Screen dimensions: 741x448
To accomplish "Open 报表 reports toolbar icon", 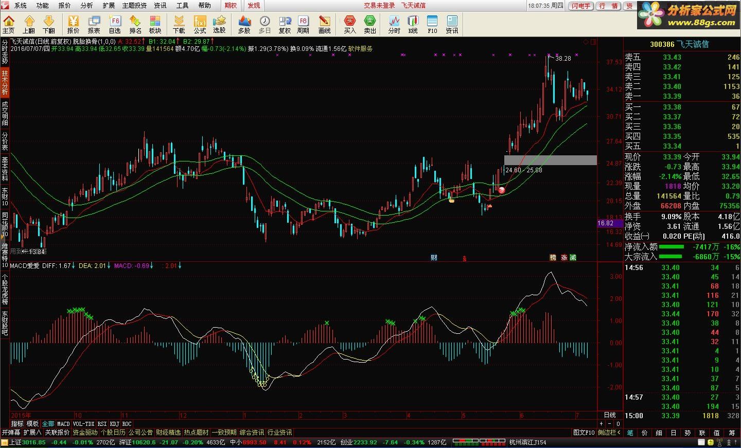I will 94,24.
